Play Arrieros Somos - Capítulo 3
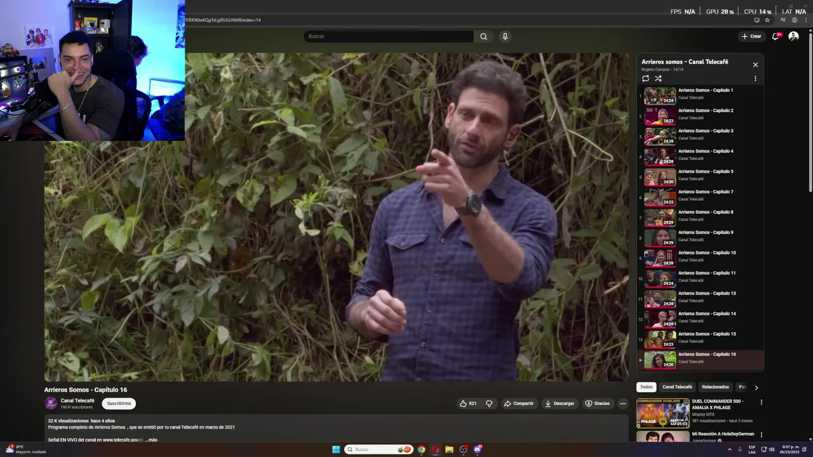Screen dimensions: 813x457 point(701,136)
